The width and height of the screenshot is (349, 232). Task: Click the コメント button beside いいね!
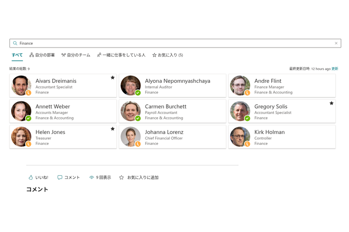pyautogui.click(x=69, y=177)
